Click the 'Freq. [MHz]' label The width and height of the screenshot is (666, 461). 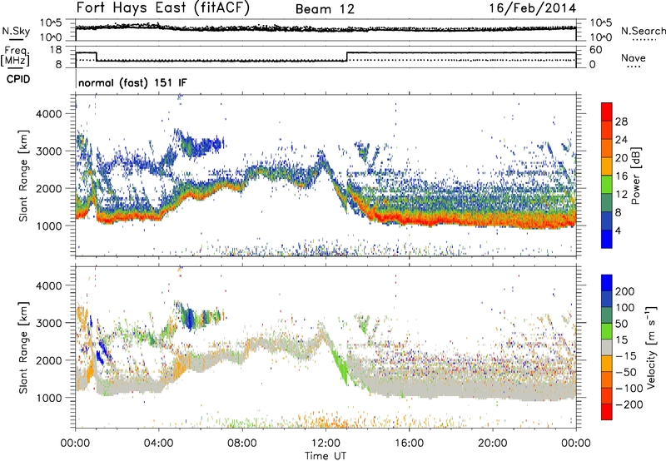[x=15, y=56]
